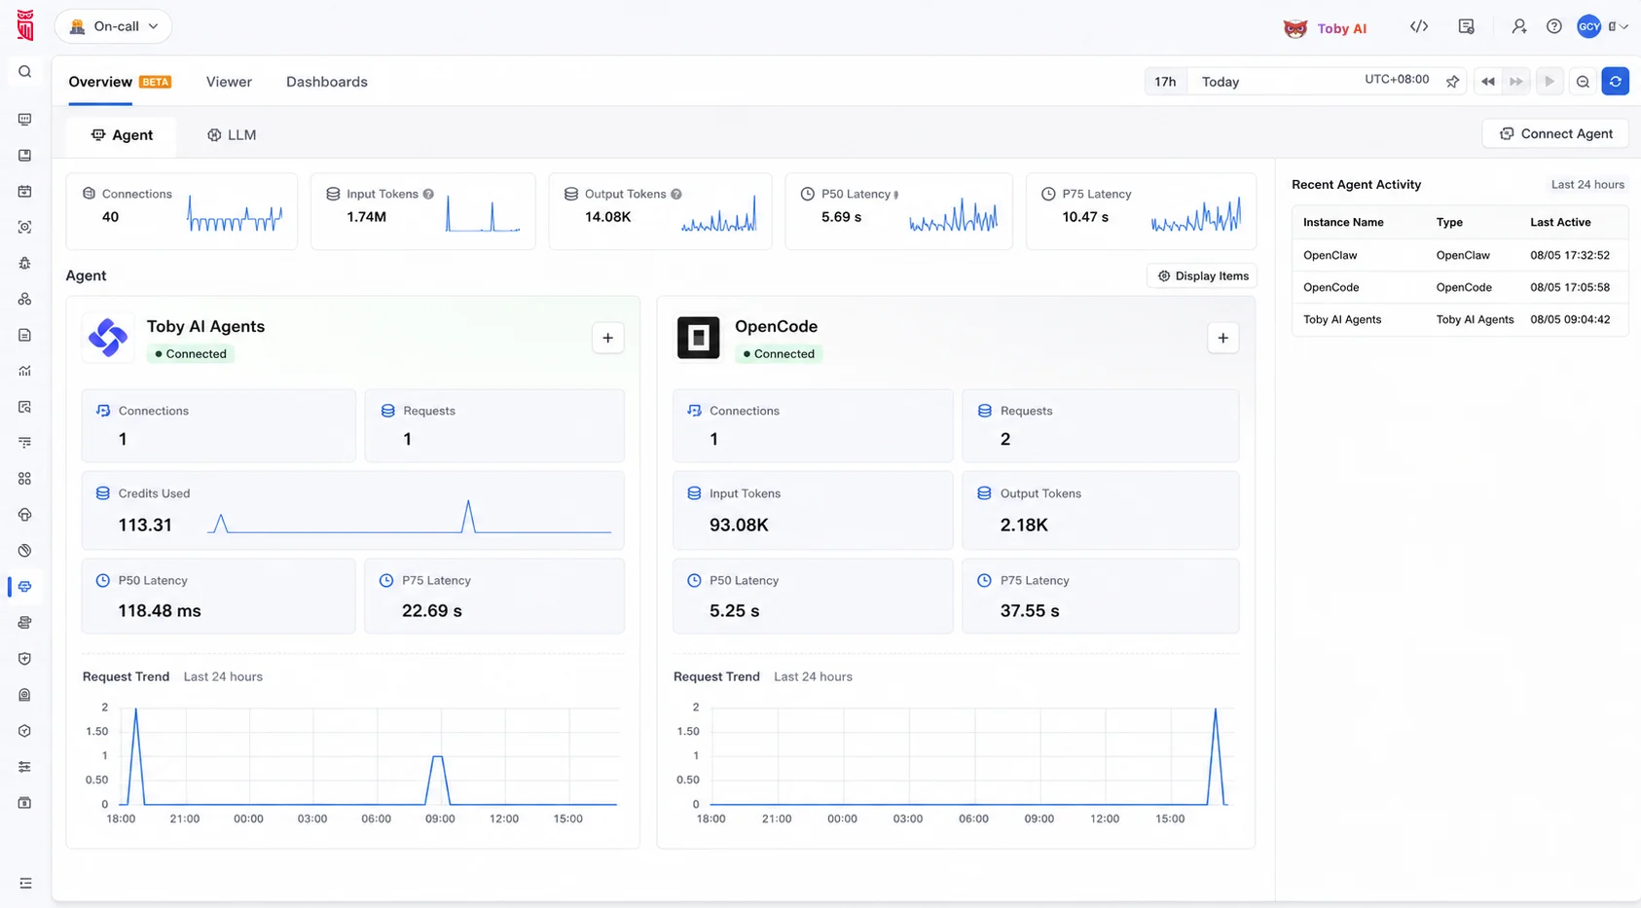Select the bug icon in sidebar

[x=25, y=263]
